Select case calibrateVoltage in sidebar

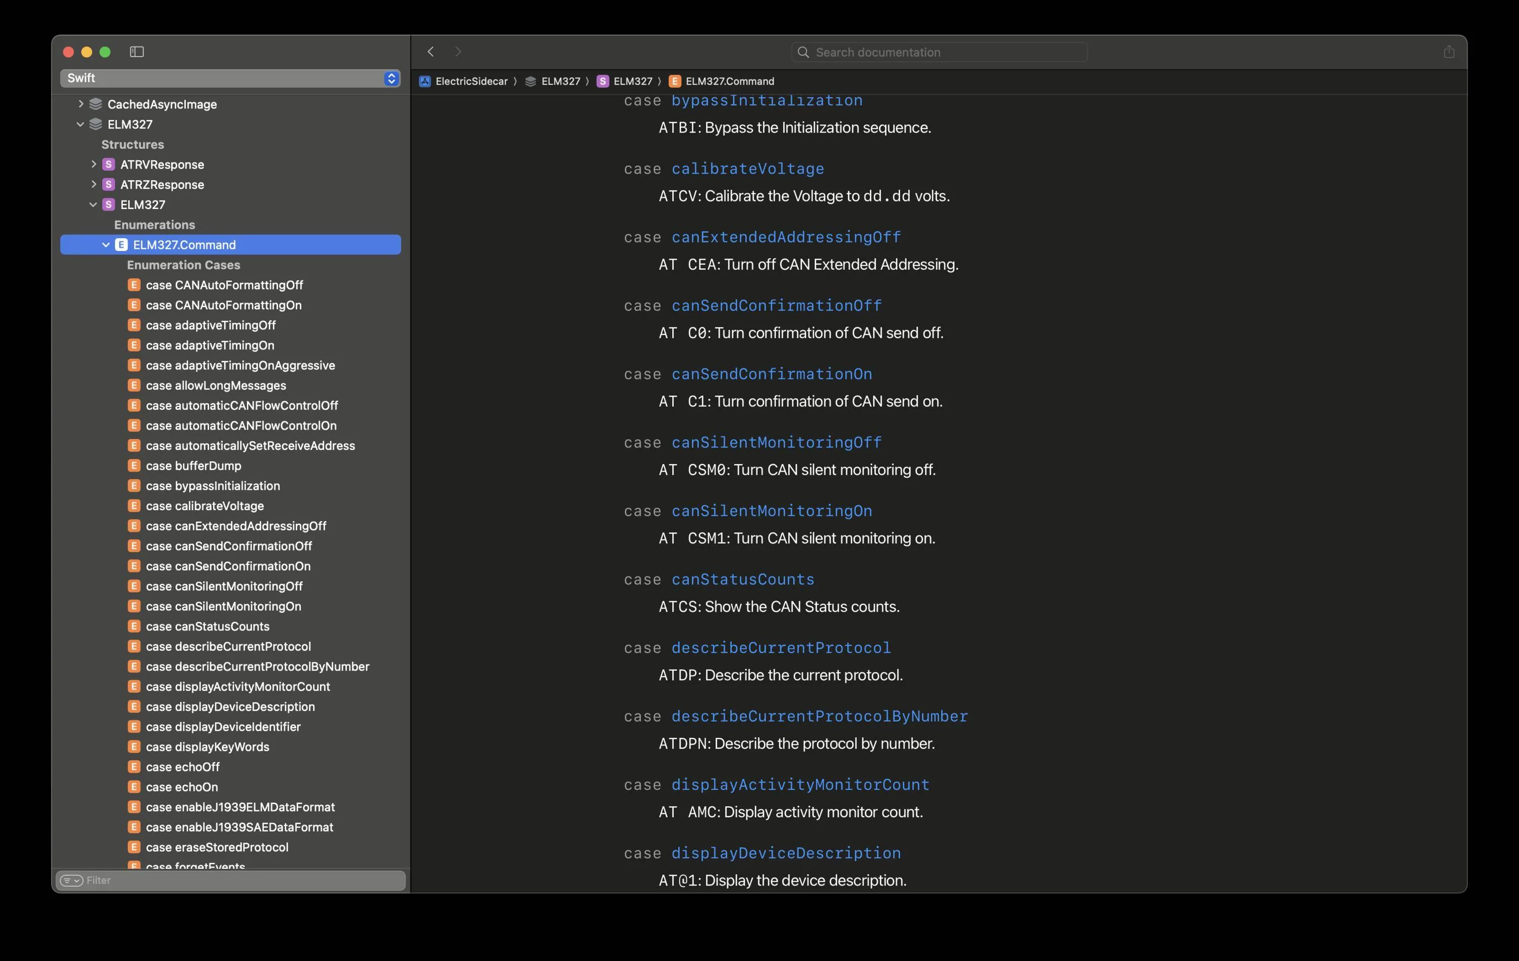point(205,506)
